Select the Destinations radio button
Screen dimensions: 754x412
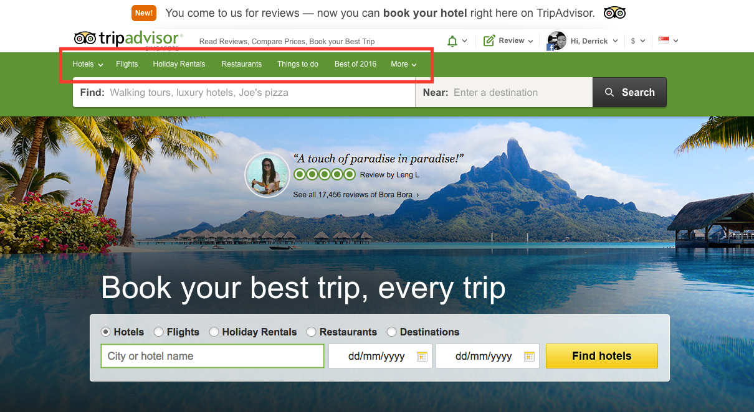point(392,332)
